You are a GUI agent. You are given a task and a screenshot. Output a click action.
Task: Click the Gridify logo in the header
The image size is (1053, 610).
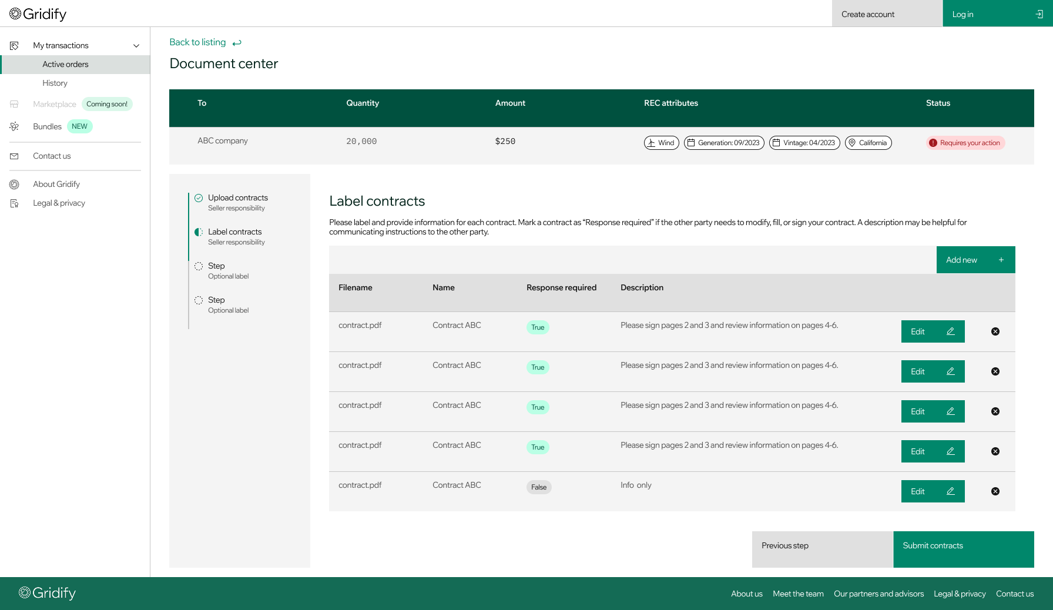pyautogui.click(x=38, y=14)
